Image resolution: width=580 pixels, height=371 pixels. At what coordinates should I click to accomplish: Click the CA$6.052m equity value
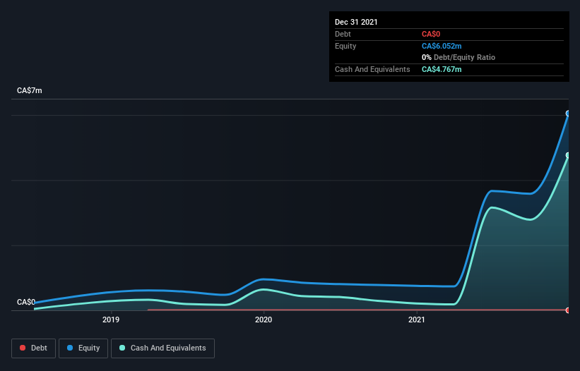pyautogui.click(x=442, y=46)
